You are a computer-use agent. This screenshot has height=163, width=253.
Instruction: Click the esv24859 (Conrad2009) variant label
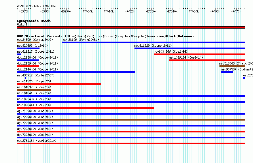35,40
